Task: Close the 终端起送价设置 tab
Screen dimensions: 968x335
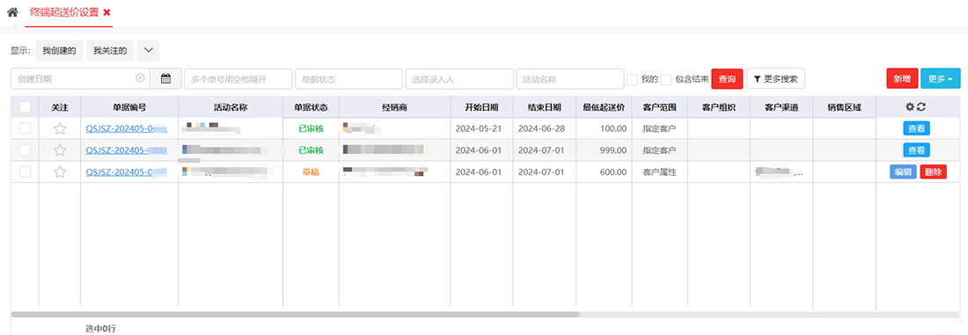Action: (106, 12)
